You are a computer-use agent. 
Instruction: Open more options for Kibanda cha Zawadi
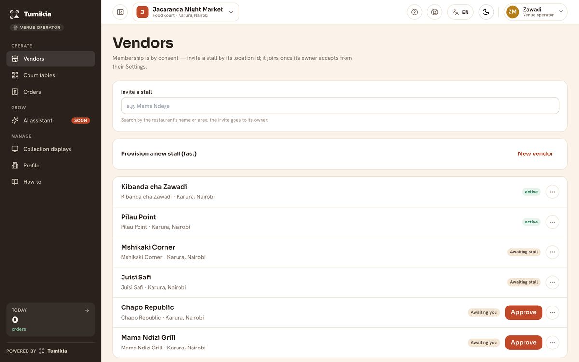[552, 192]
